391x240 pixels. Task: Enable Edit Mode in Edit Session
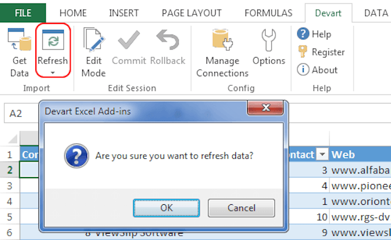click(x=94, y=41)
